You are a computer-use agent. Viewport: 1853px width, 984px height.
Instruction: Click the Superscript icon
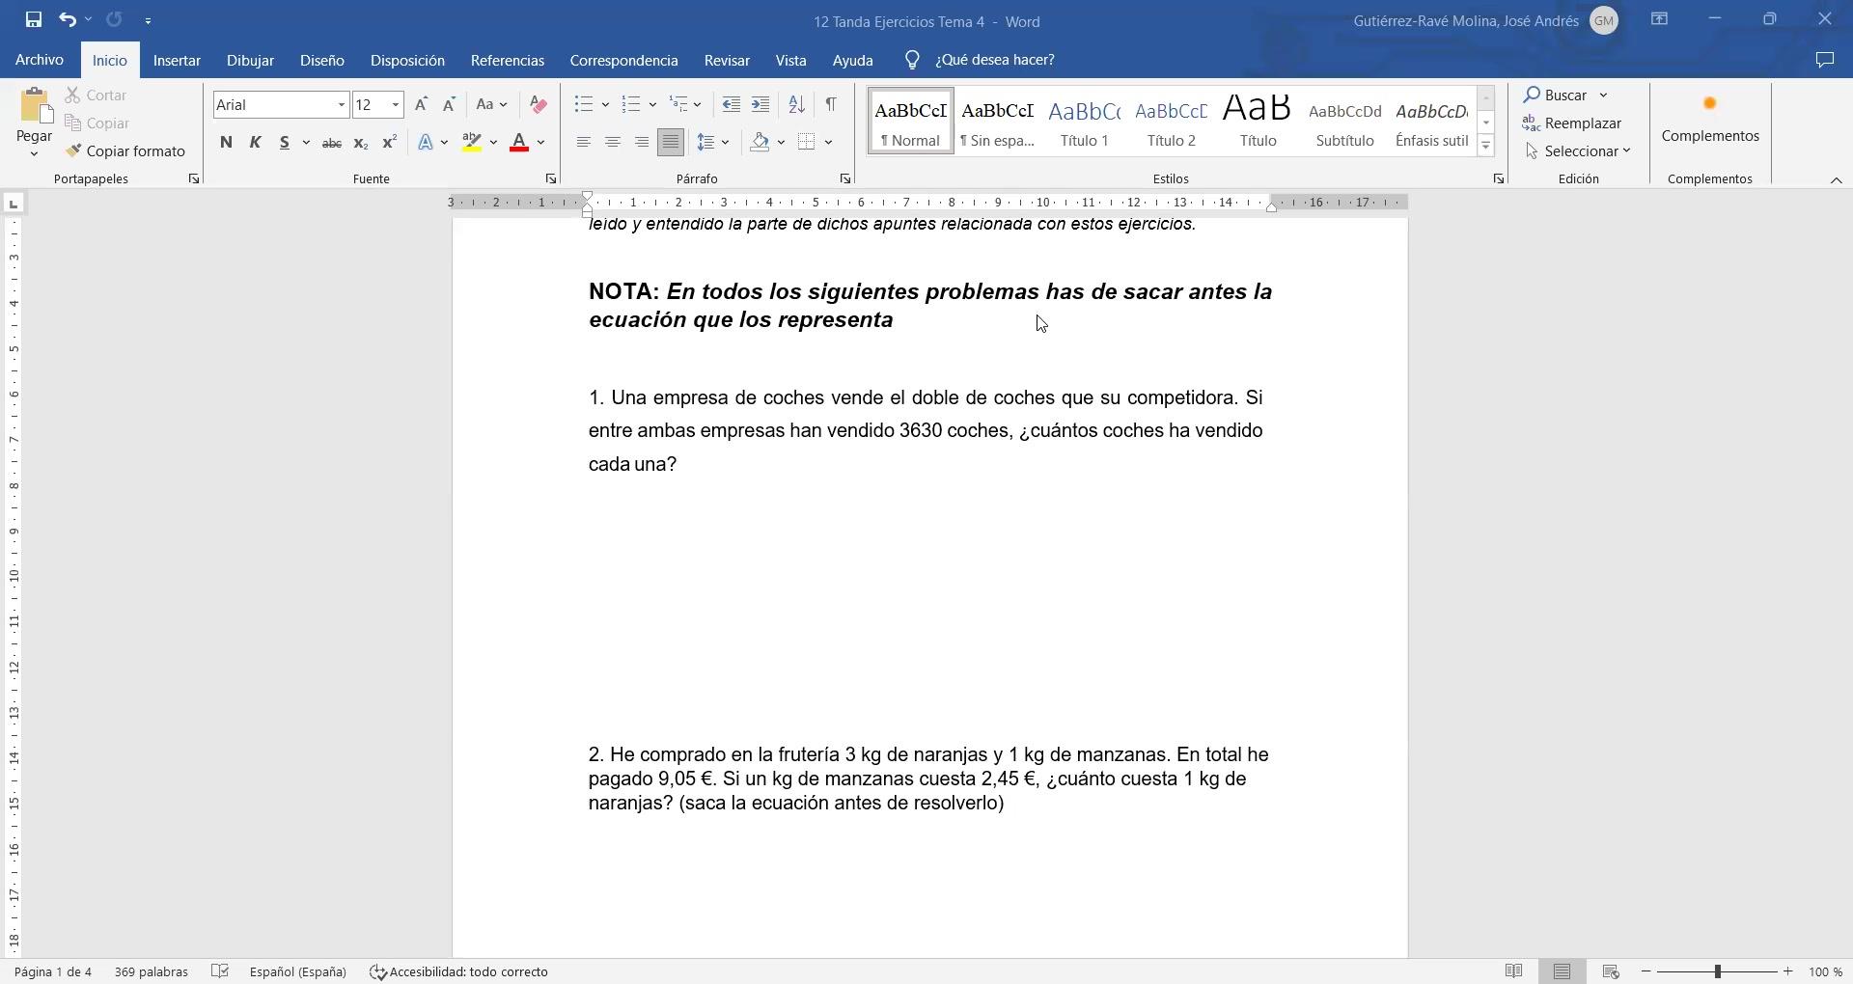389,143
